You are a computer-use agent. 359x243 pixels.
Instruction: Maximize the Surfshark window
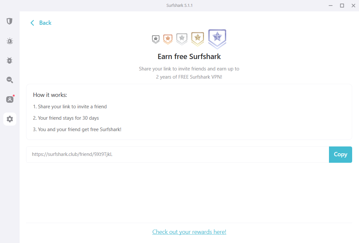pos(342,6)
